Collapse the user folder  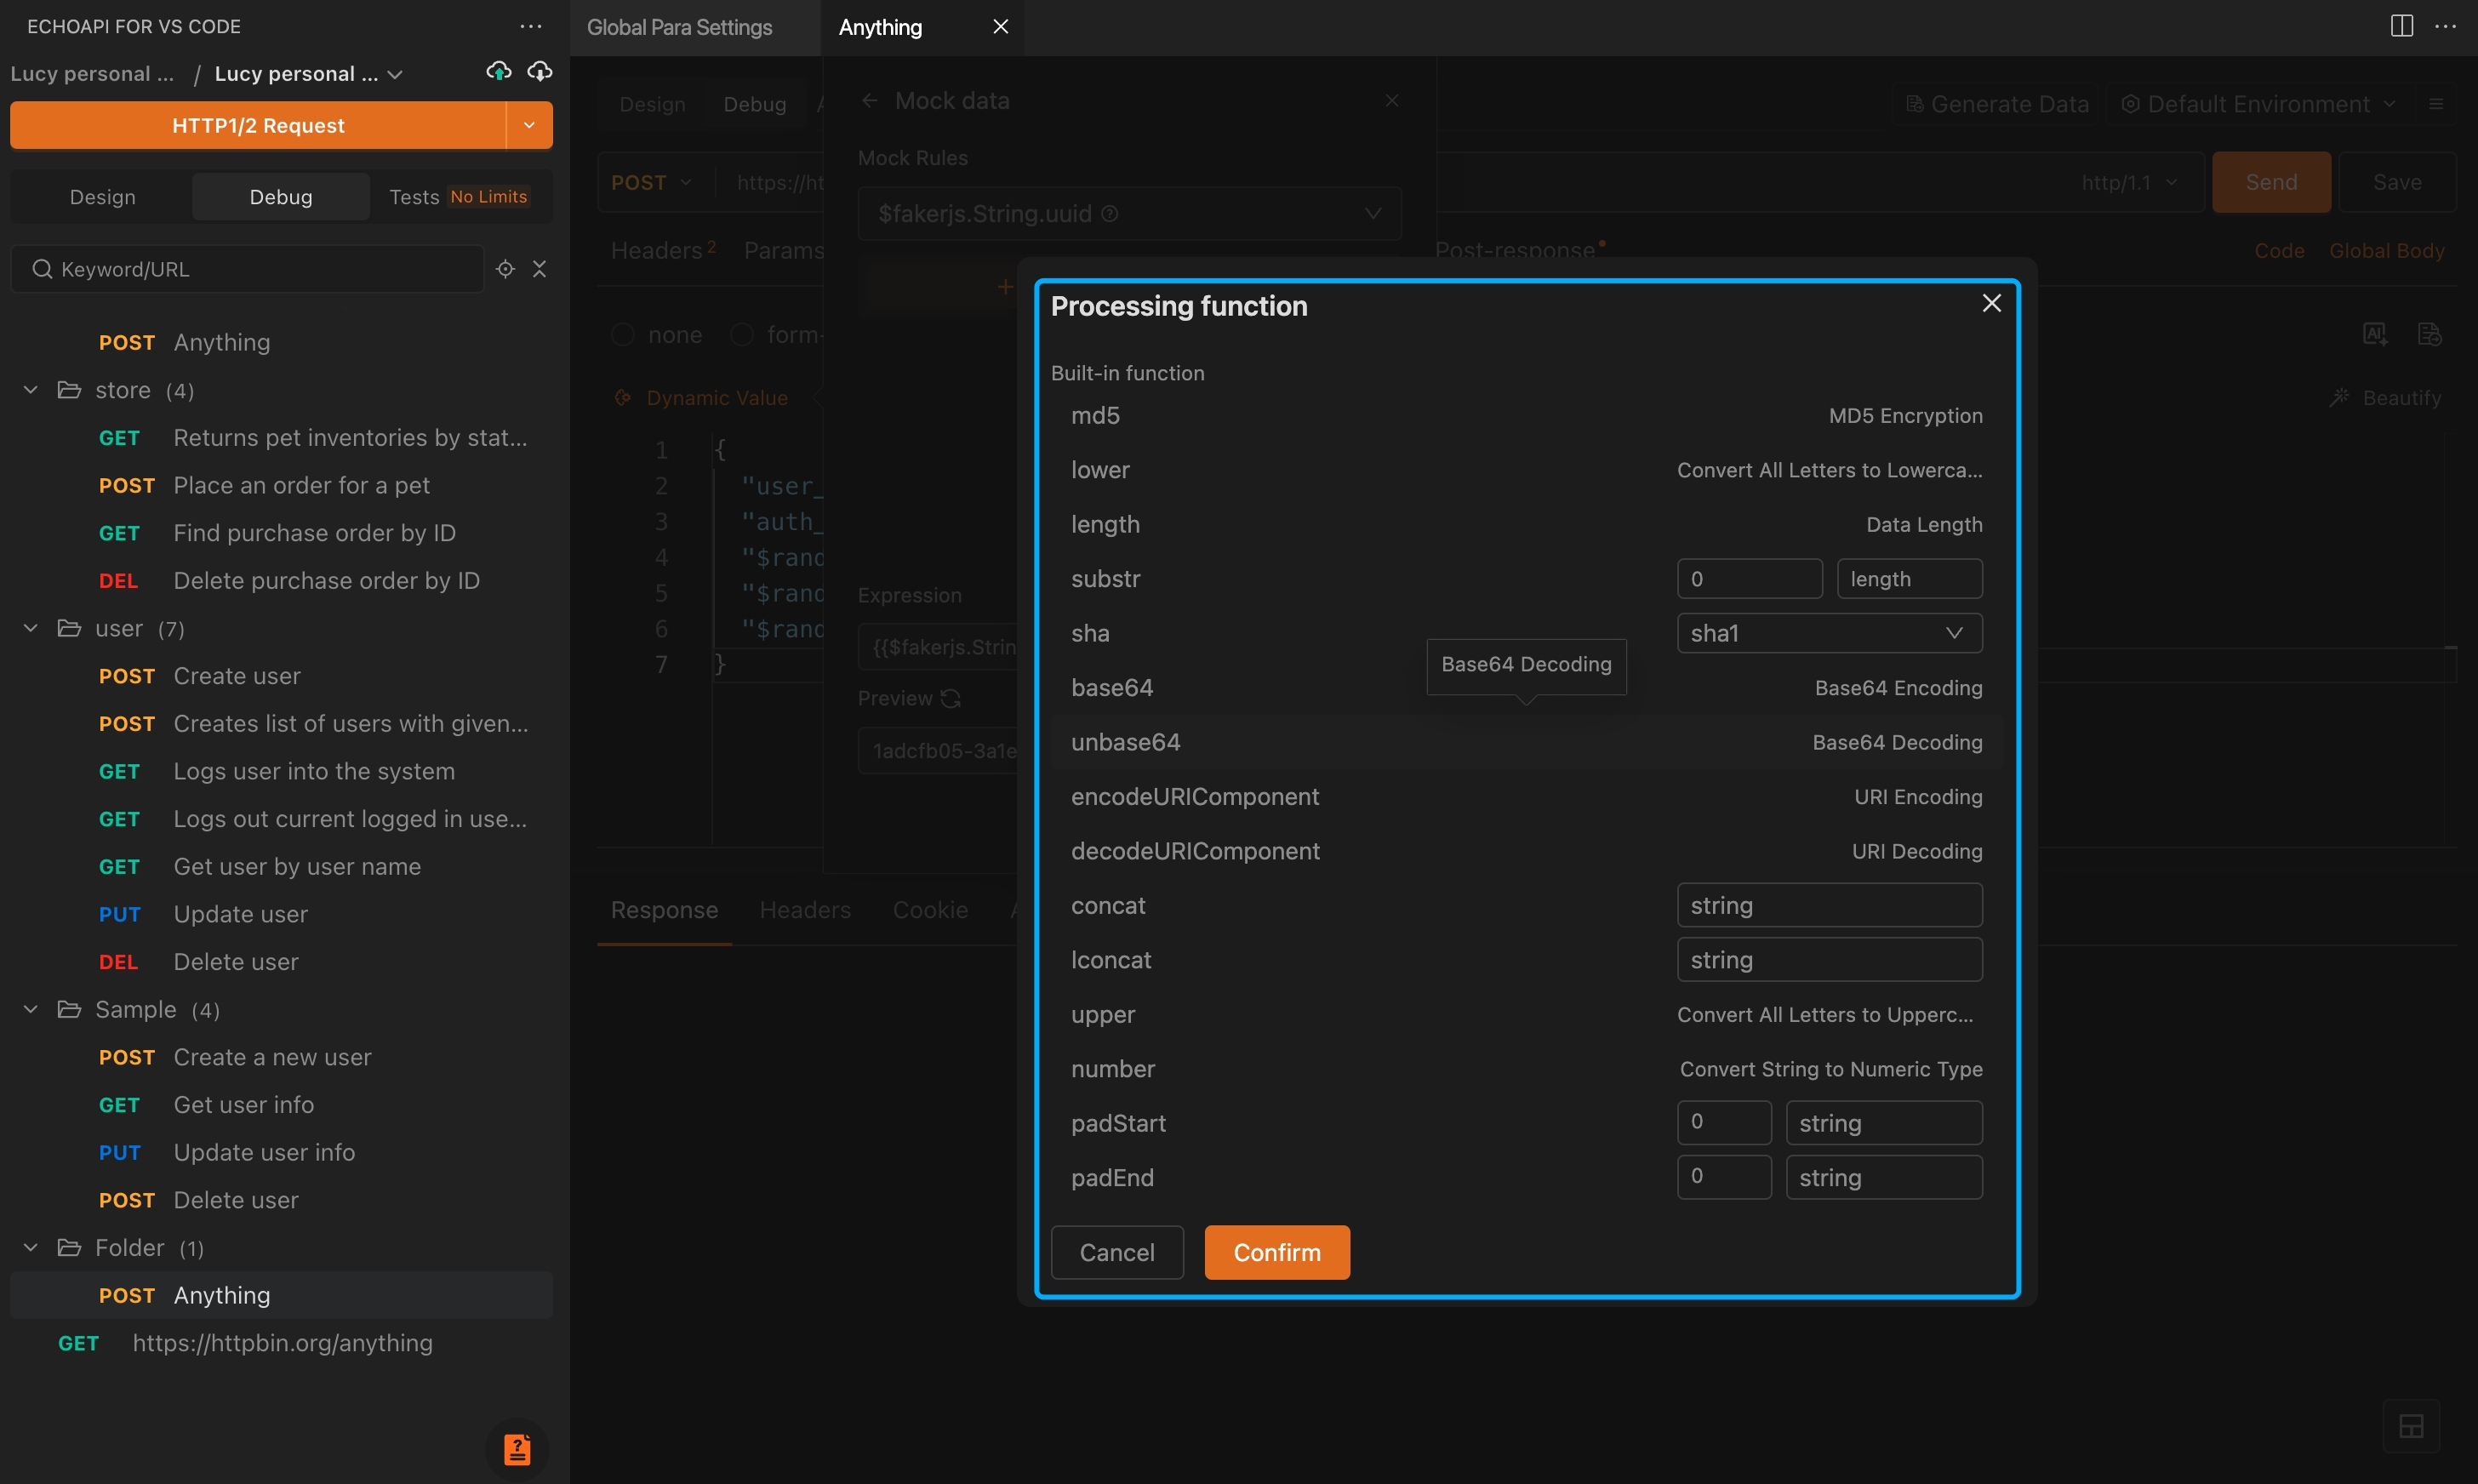31,629
